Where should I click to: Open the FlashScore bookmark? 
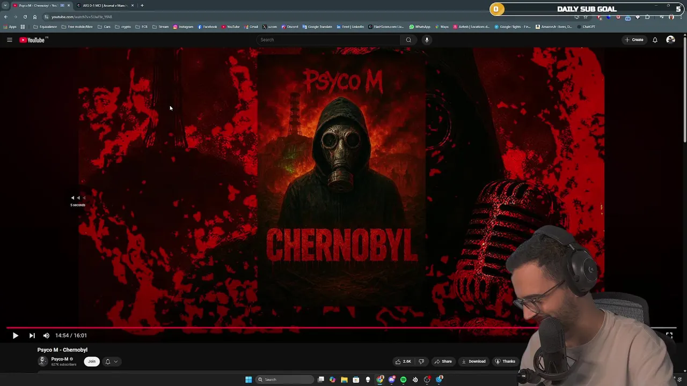(x=386, y=27)
